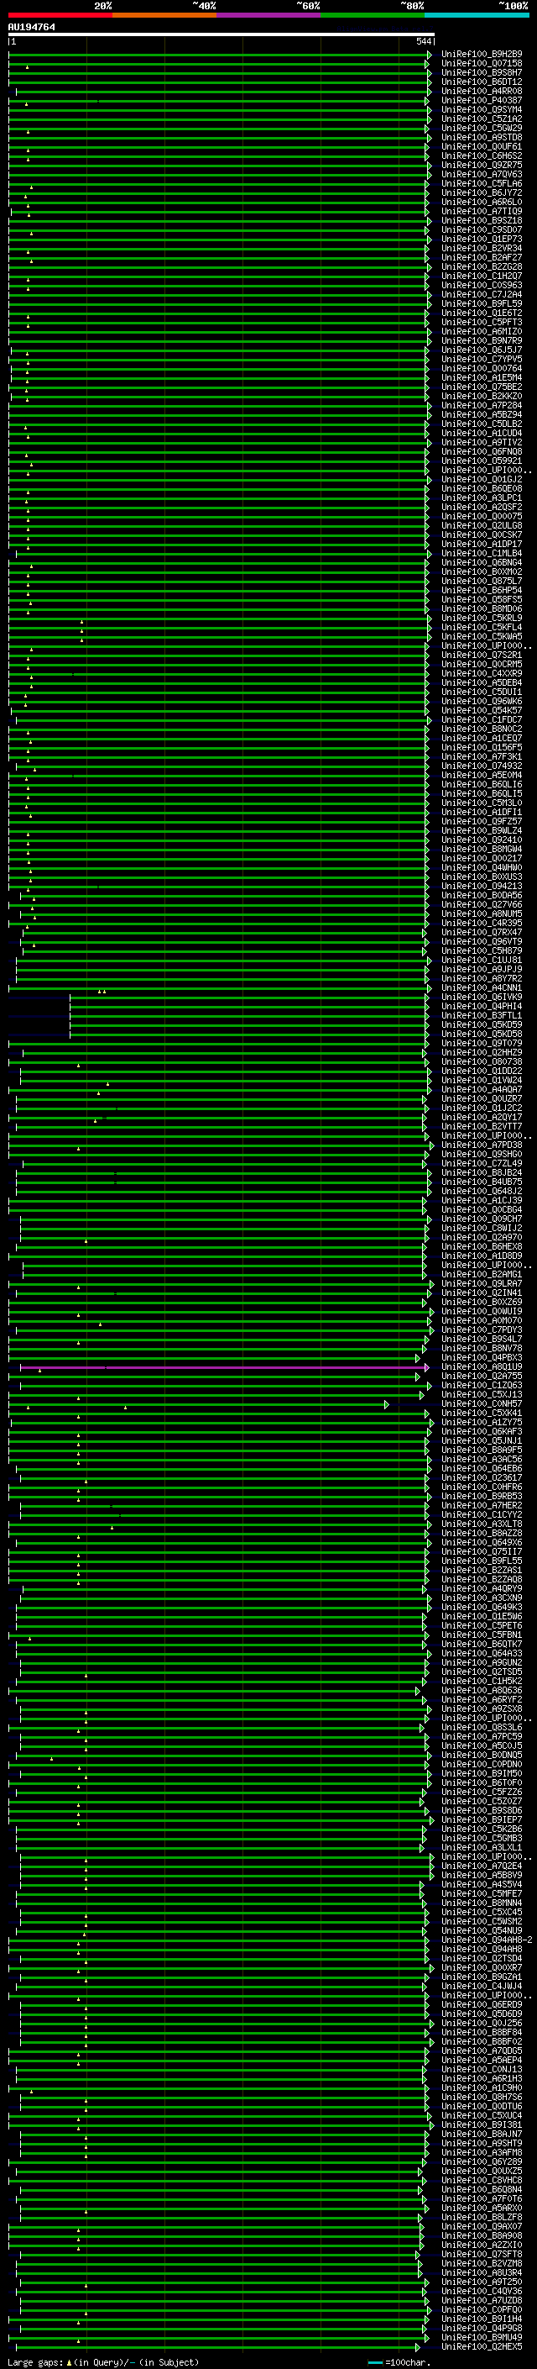Viewport: 537px width, 2369px height.
Task: Click the green ~80% identity color segment
Action: [373, 15]
